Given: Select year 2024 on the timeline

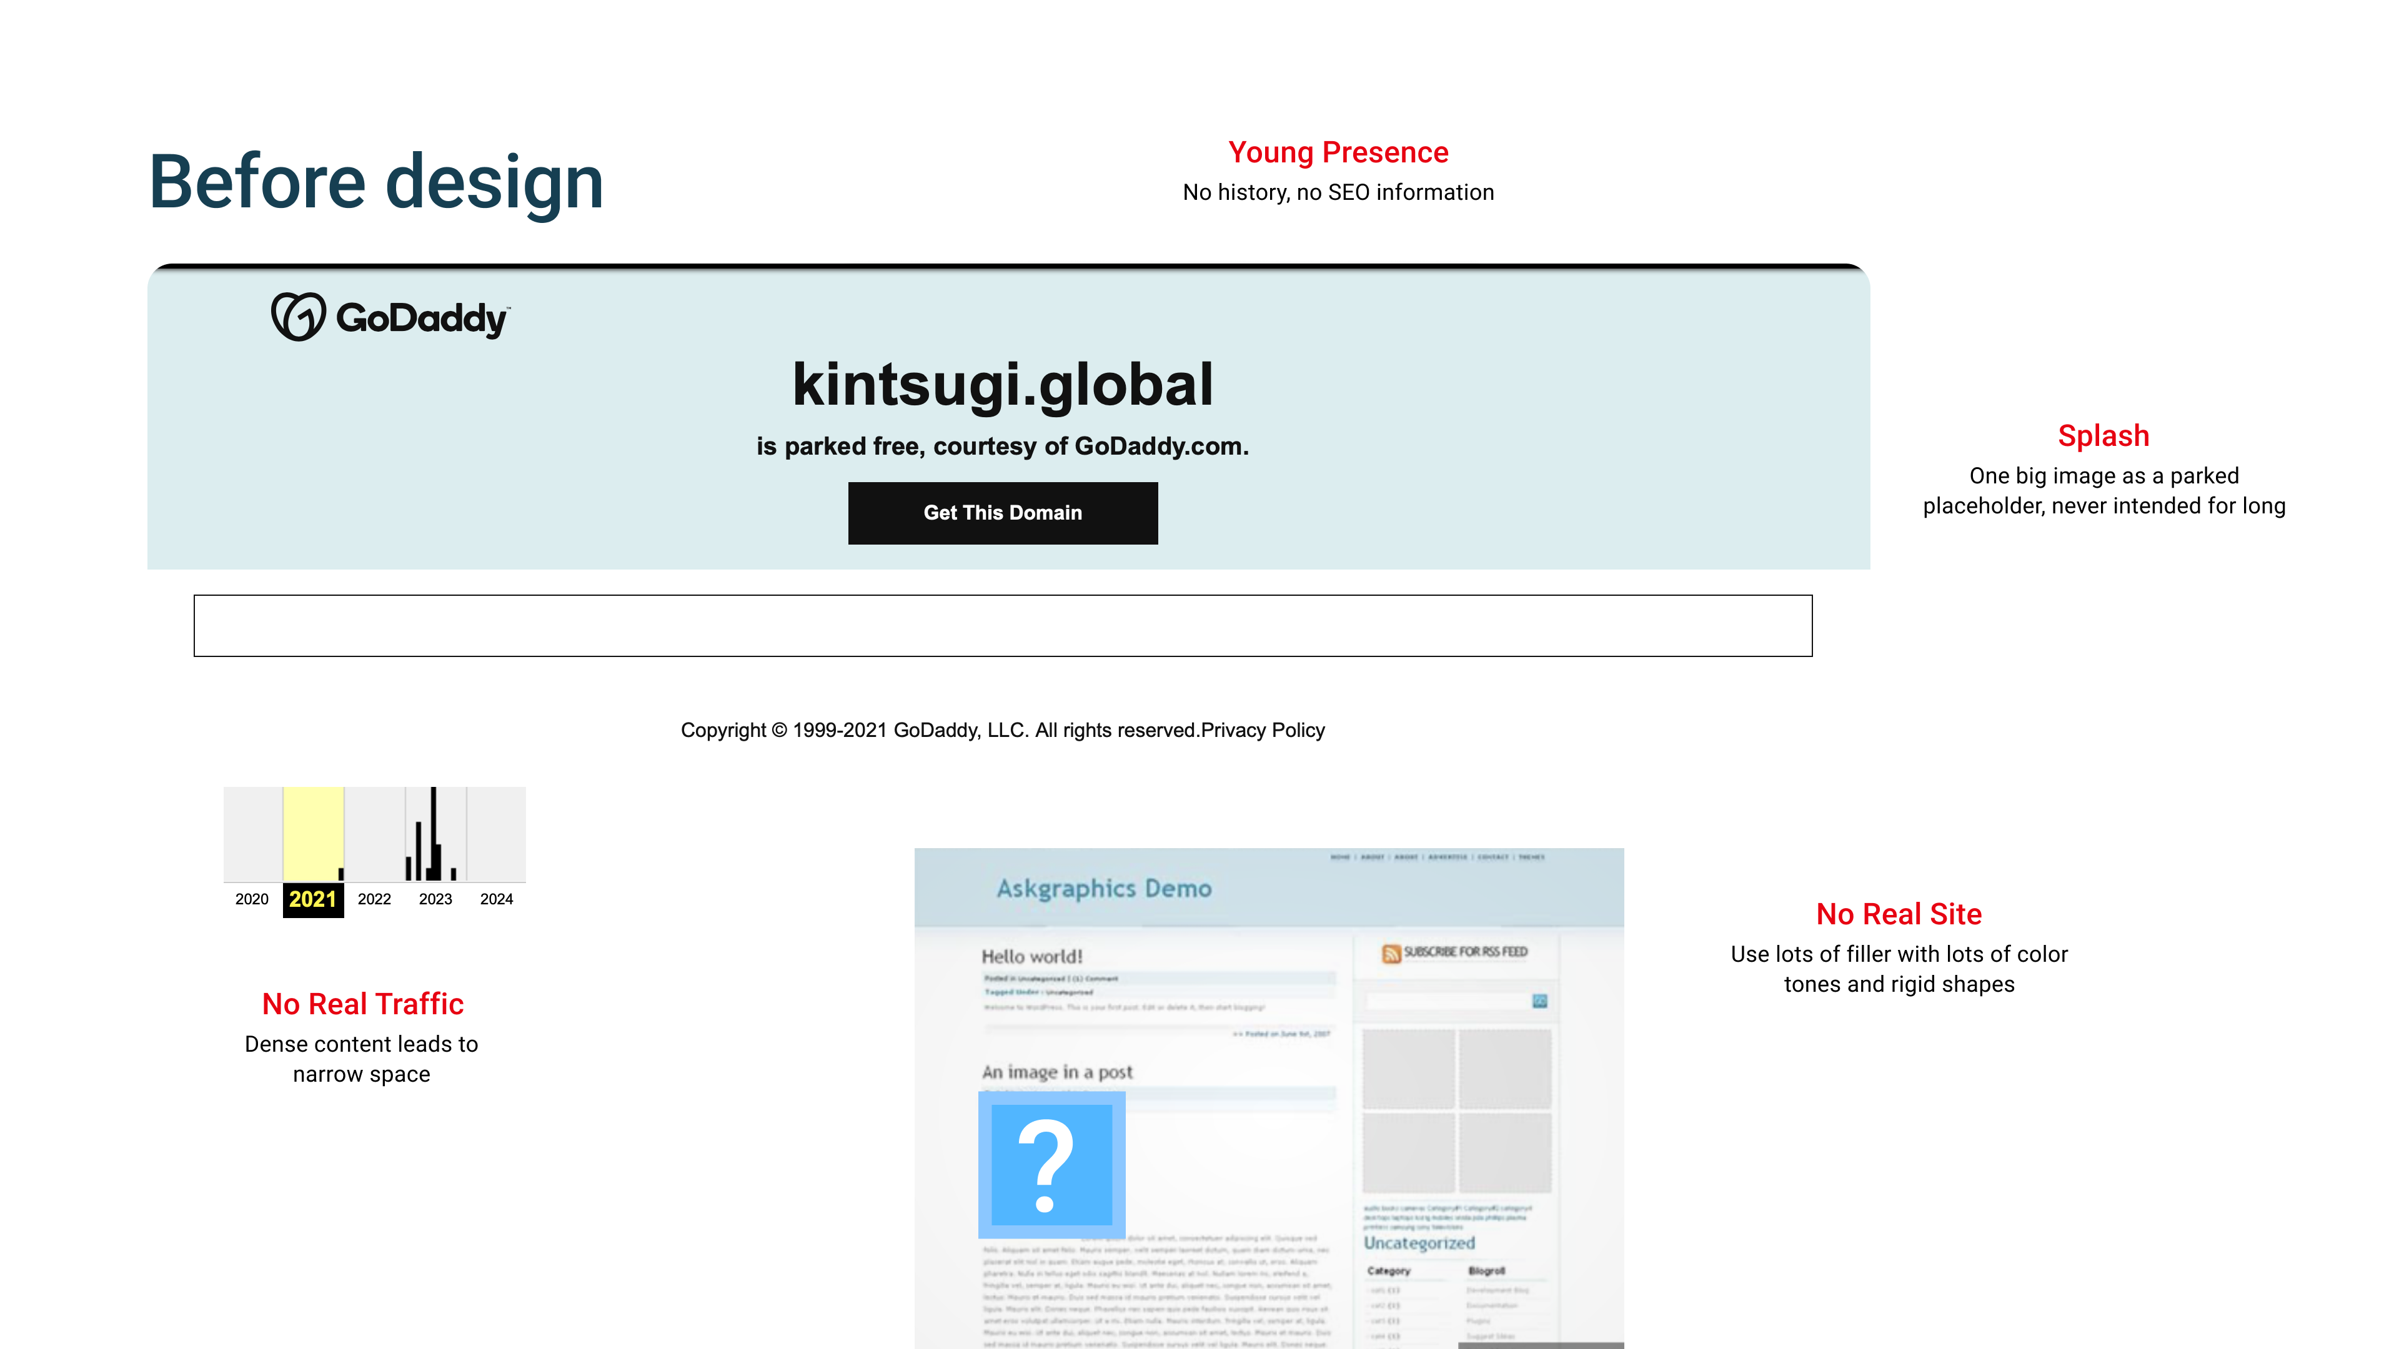Looking at the screenshot, I should point(497,899).
